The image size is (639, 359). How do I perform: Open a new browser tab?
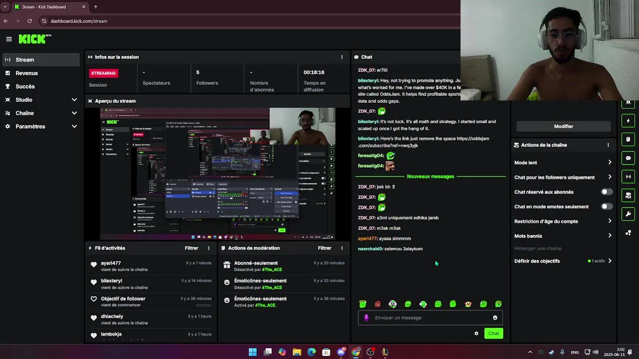click(x=95, y=7)
